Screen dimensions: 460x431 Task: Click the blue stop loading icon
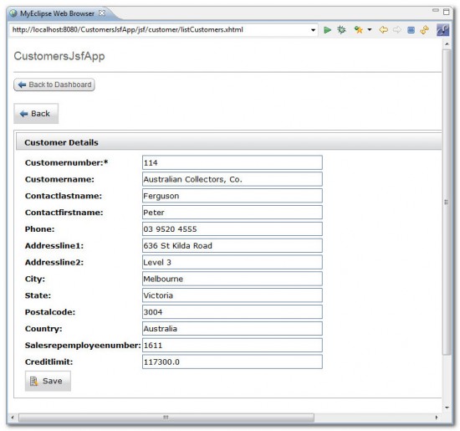click(411, 30)
